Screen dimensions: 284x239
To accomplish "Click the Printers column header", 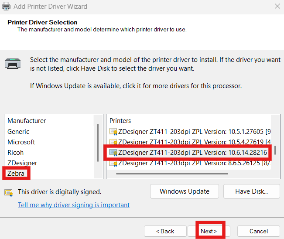I will click(120, 121).
